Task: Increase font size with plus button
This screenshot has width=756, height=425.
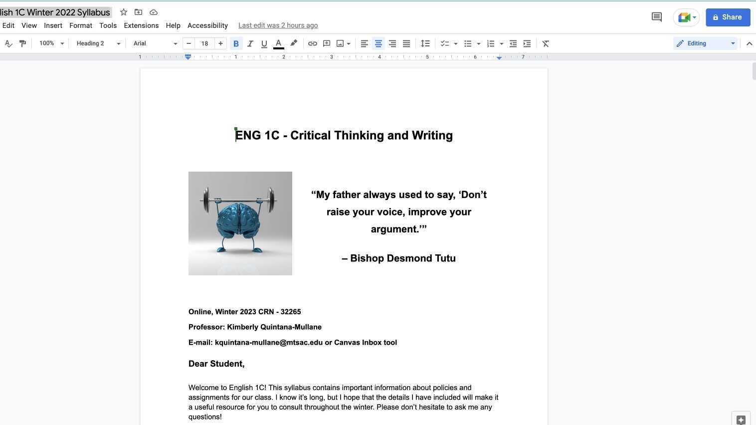Action: (x=220, y=43)
